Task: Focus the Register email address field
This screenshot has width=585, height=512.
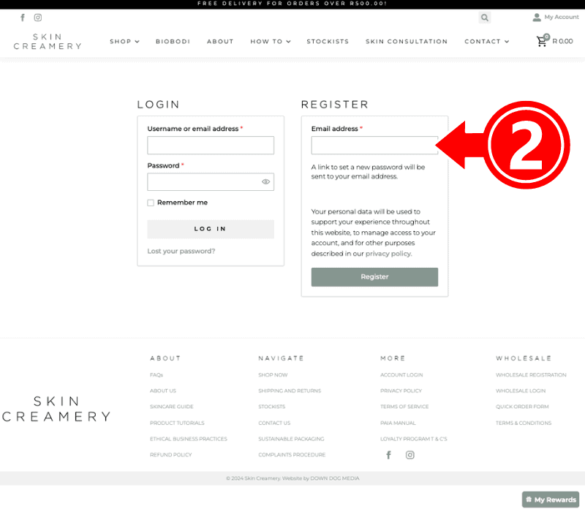Action: point(374,145)
